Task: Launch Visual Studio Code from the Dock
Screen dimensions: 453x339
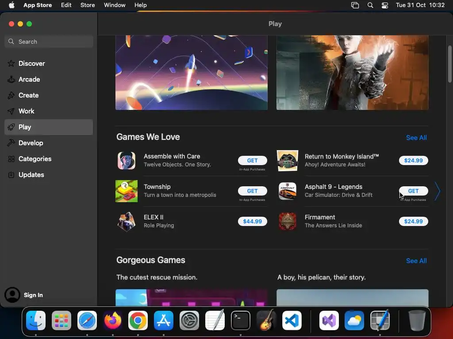Action: [x=292, y=320]
